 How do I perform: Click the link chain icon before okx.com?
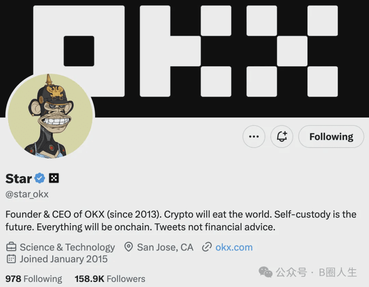[x=207, y=247]
